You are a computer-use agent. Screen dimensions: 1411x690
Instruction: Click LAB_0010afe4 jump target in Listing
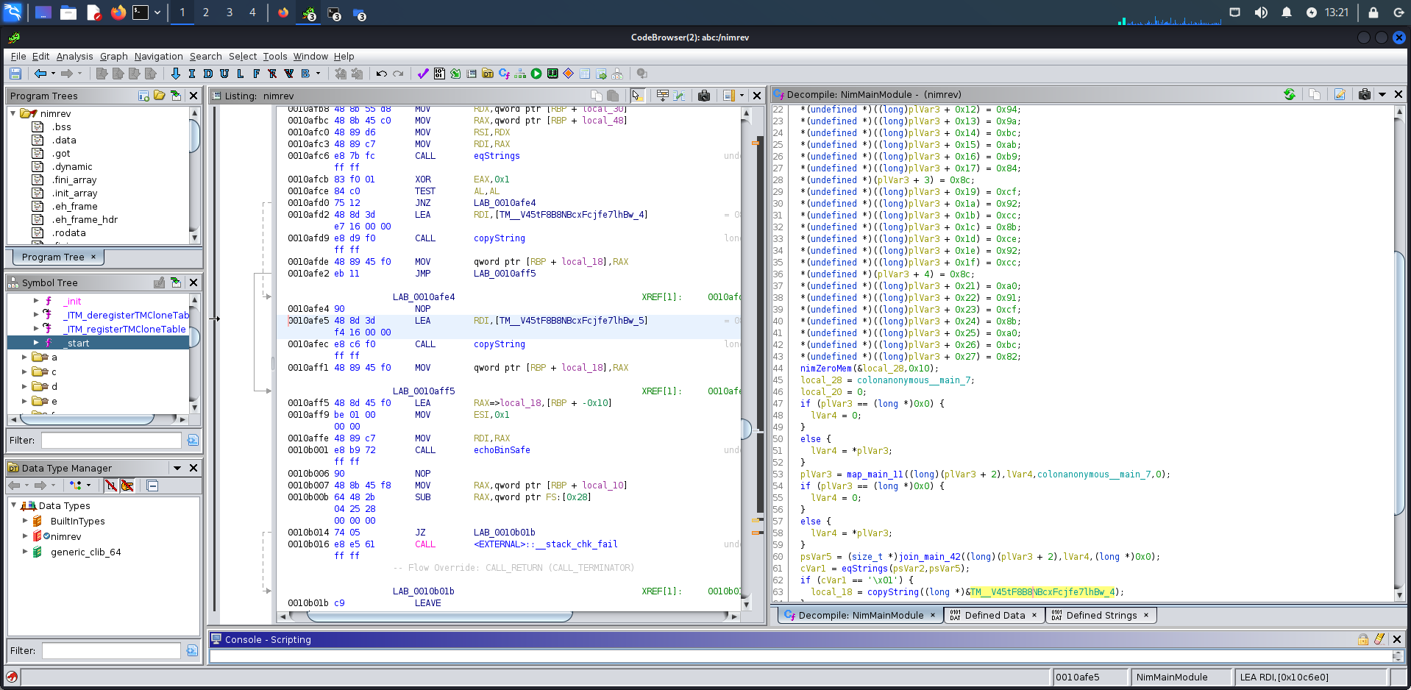click(505, 203)
